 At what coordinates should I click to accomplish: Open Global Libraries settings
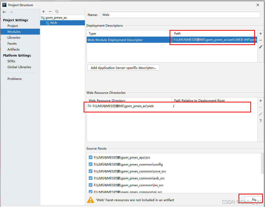pos(19,67)
